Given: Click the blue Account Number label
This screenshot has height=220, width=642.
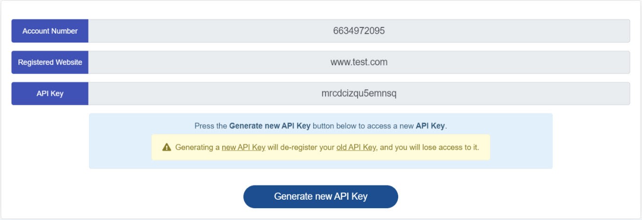Looking at the screenshot, I should [50, 31].
